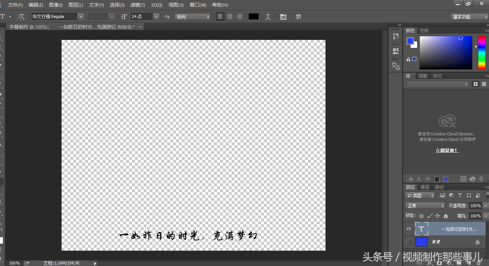Open the 基本功能 workspace dropdown
The width and height of the screenshot is (489, 266).
(x=470, y=16)
